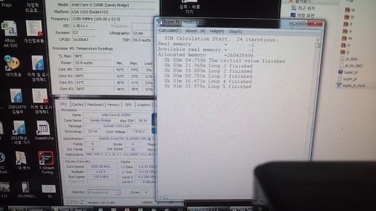376x211 pixels.
Task: Open the 지역 및 도시 경제학1 PDF icon
Action: (x=41, y=101)
